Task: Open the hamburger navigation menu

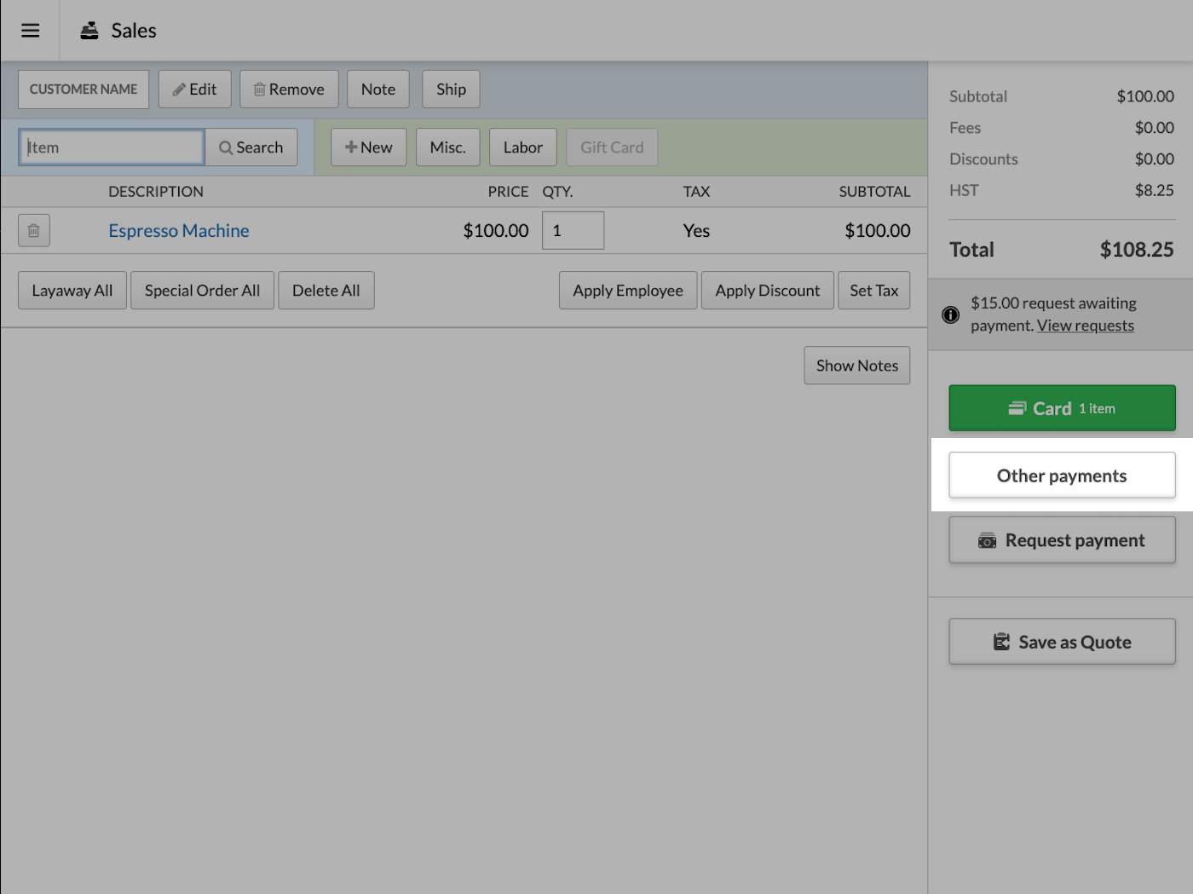Action: click(x=30, y=30)
